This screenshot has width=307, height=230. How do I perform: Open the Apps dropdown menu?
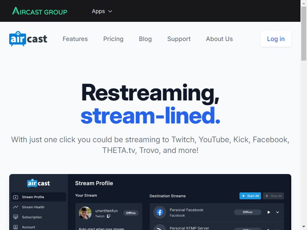pyautogui.click(x=102, y=11)
